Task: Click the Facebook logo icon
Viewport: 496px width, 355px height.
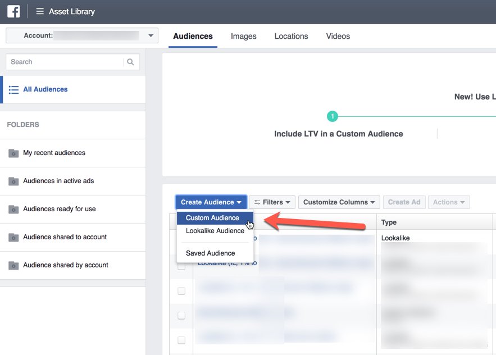Action: click(x=13, y=11)
